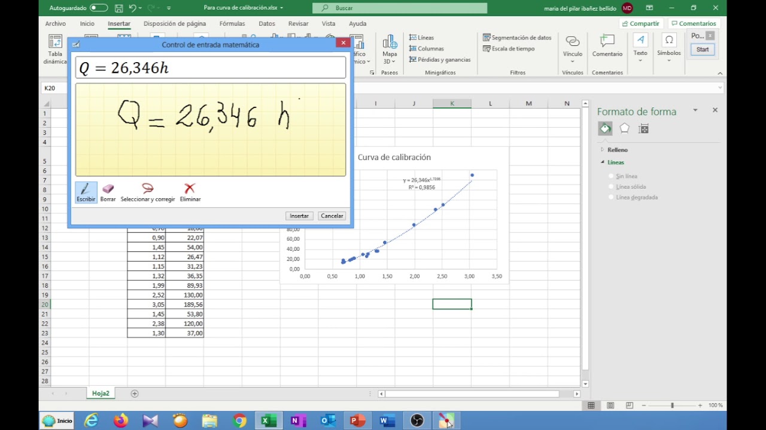Click the horizontal scrollbar of the sheet

pos(472,394)
